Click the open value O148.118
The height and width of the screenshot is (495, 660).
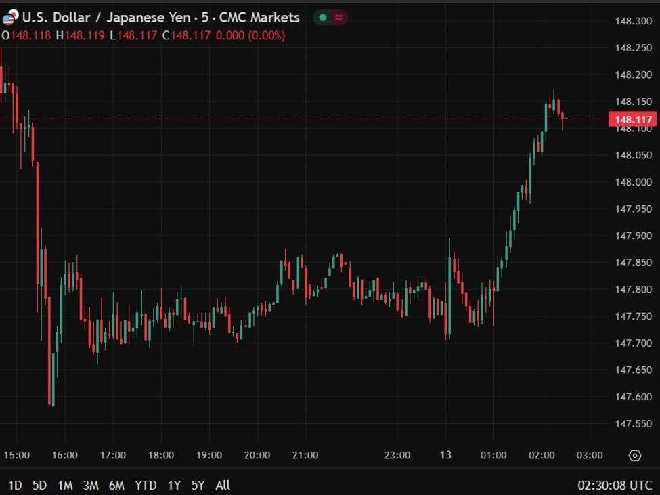point(26,35)
